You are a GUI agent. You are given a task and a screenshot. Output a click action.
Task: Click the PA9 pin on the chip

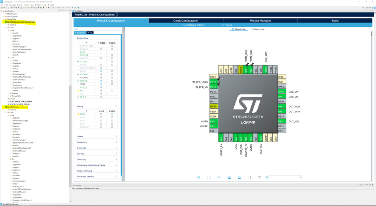coord(282,107)
